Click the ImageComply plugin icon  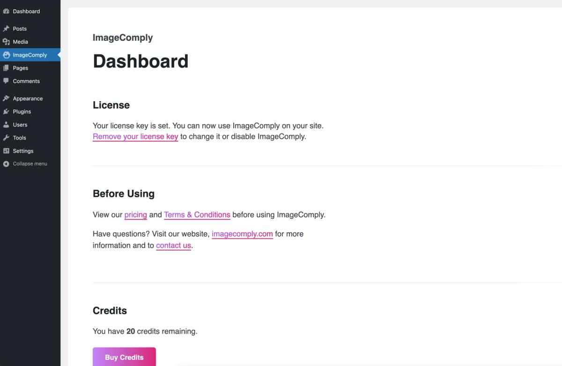6,55
